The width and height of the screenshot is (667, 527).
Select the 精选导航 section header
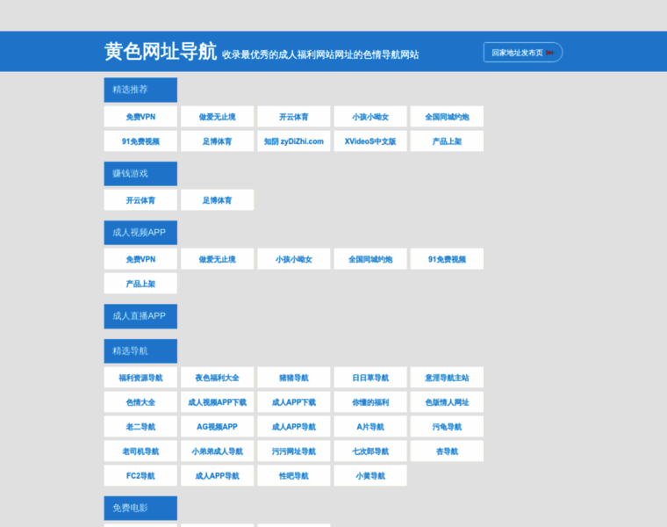click(x=140, y=351)
